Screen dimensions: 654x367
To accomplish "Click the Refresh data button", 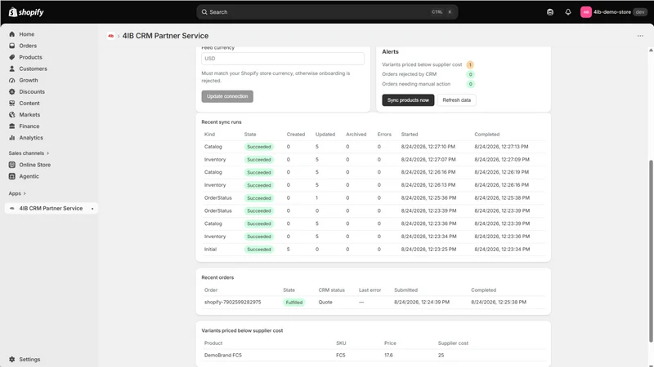I will (x=457, y=100).
